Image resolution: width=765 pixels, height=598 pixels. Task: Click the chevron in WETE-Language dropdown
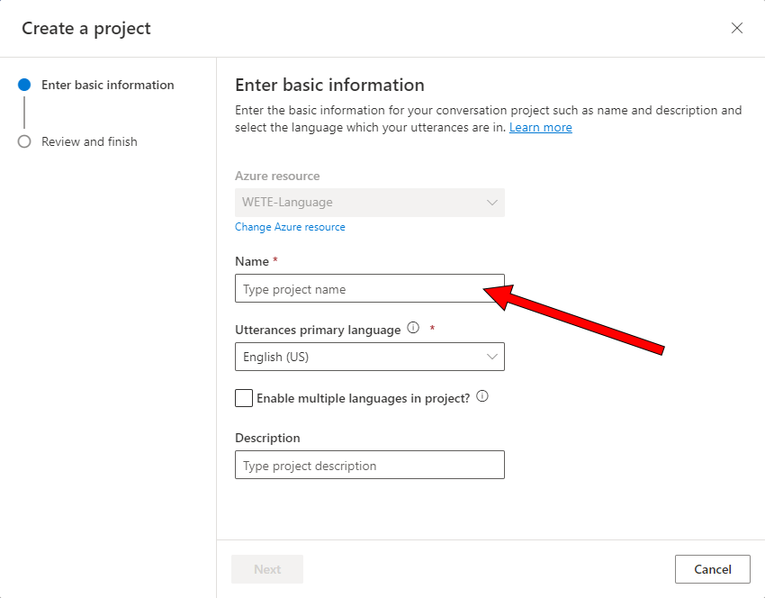(491, 203)
